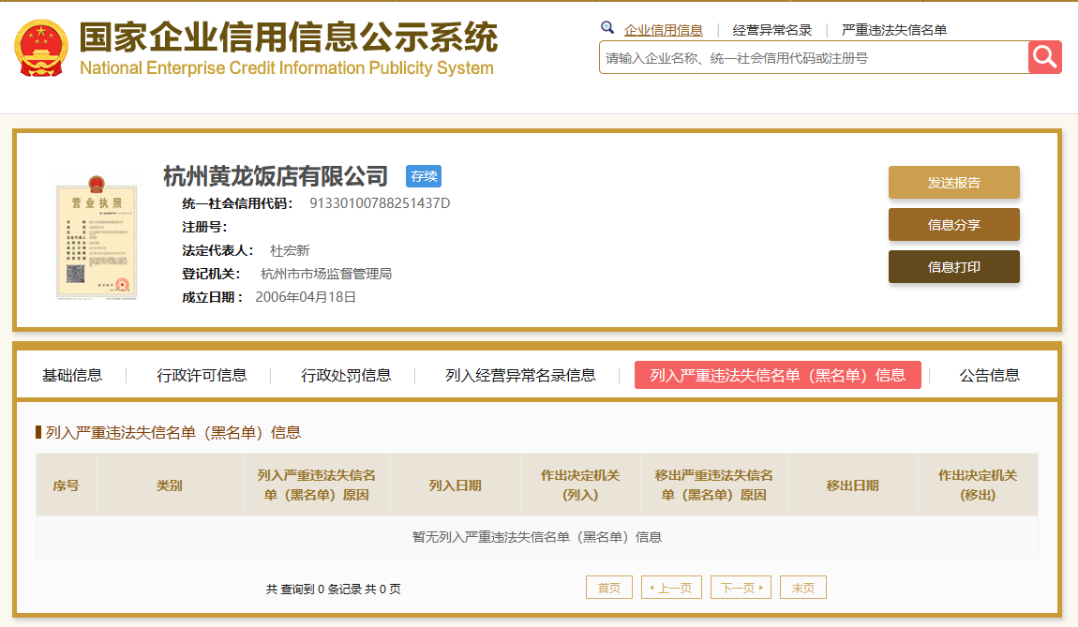Click the establishment date 2006年04月18日
Viewport: 1078px width, 627px height.
pos(306,297)
